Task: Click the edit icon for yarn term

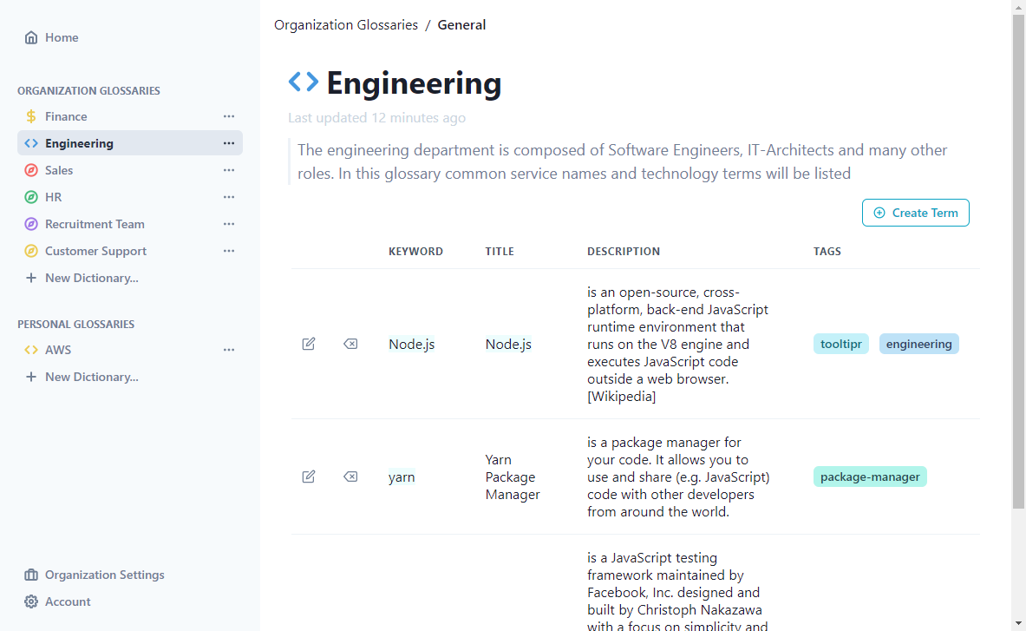Action: [x=309, y=477]
